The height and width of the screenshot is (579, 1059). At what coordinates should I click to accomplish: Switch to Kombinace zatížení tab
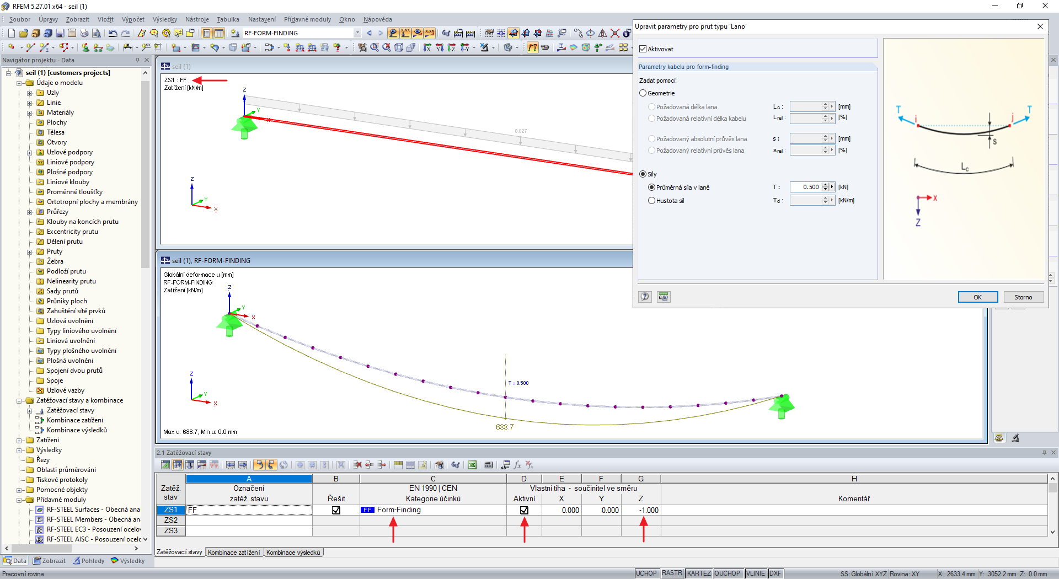(234, 552)
